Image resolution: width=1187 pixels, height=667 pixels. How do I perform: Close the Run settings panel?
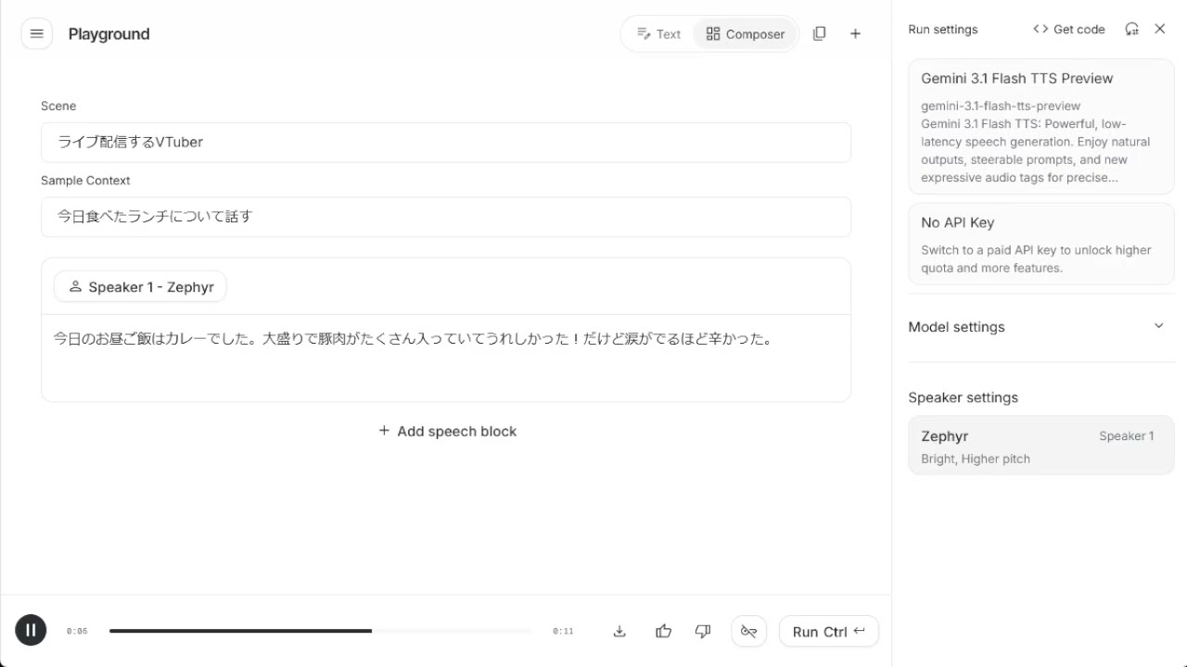1160,30
